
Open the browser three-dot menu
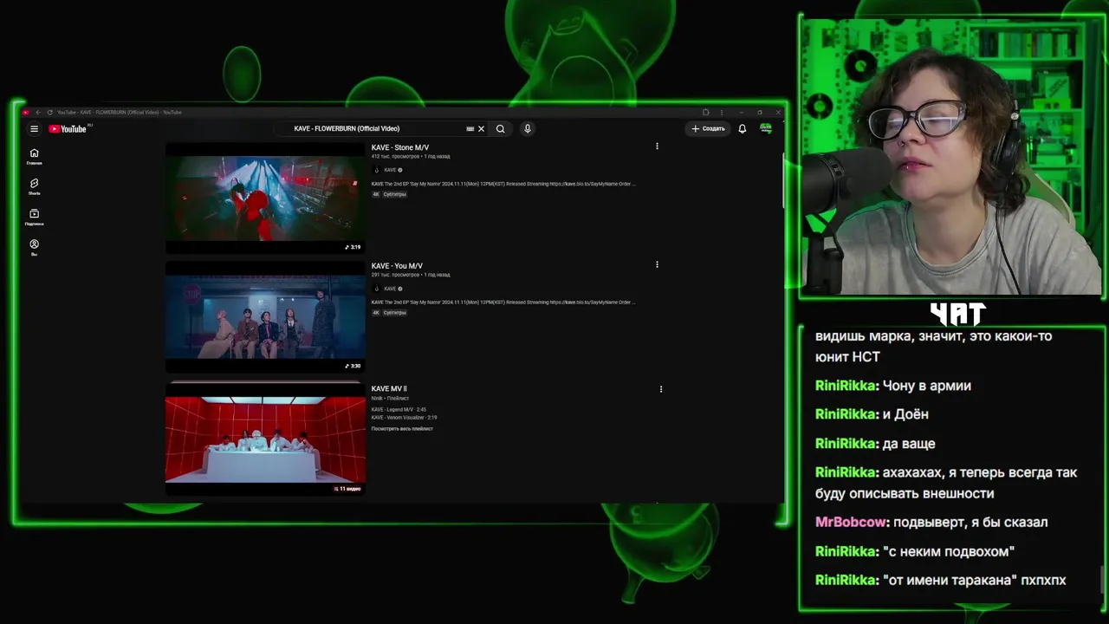[722, 112]
